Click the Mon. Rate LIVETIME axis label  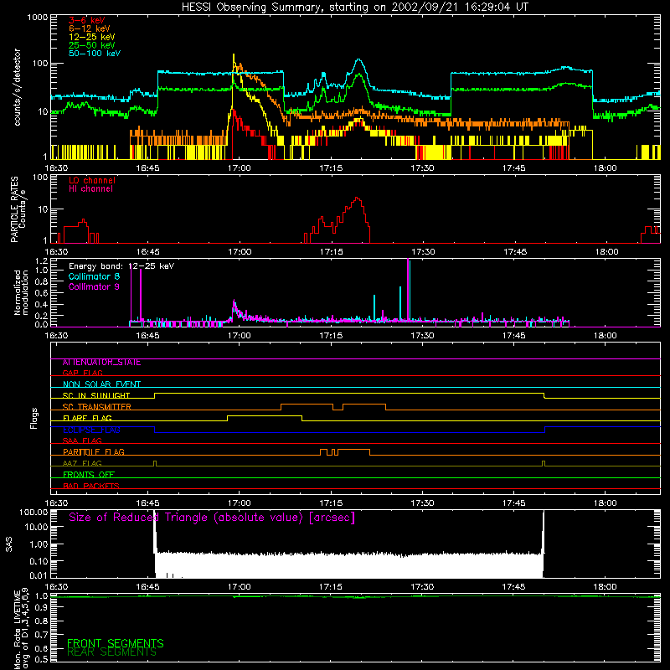pyautogui.click(x=22, y=629)
